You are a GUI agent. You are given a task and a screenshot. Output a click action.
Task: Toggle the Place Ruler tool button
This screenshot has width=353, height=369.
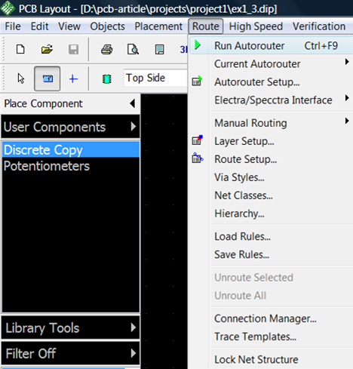click(47, 78)
